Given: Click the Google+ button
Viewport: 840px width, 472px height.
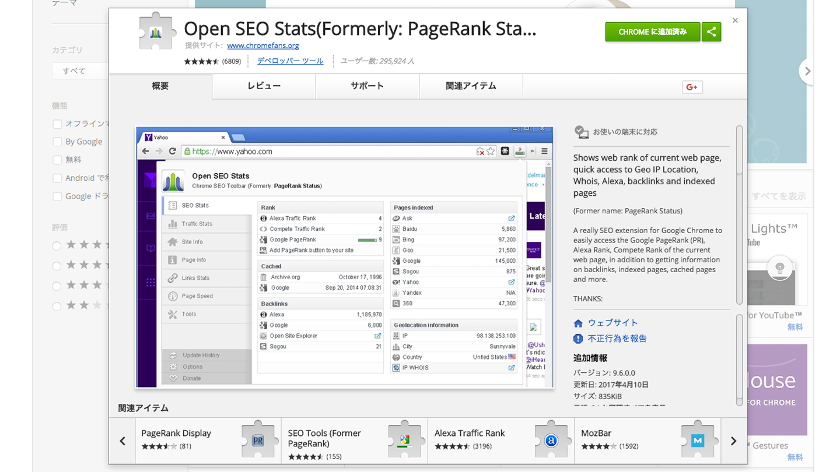Looking at the screenshot, I should (x=692, y=87).
